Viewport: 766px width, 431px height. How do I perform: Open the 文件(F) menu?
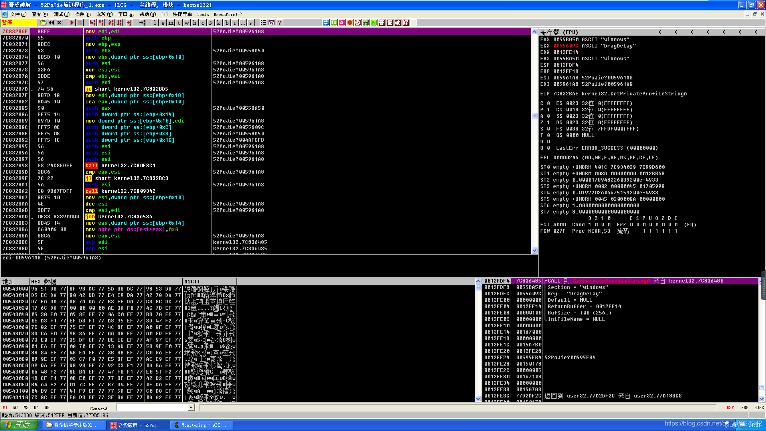tap(18, 14)
